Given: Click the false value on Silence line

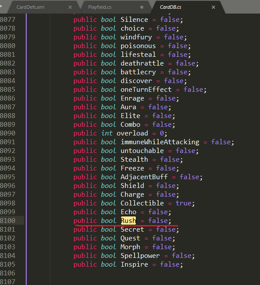Looking at the screenshot, I should coord(170,20).
